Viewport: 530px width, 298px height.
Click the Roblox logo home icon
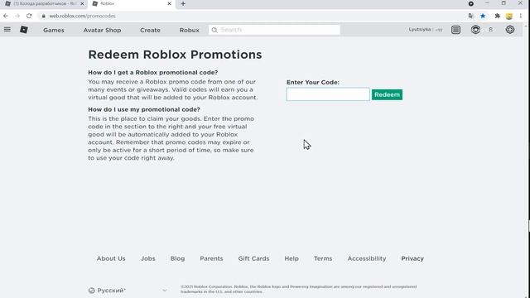[x=24, y=30]
